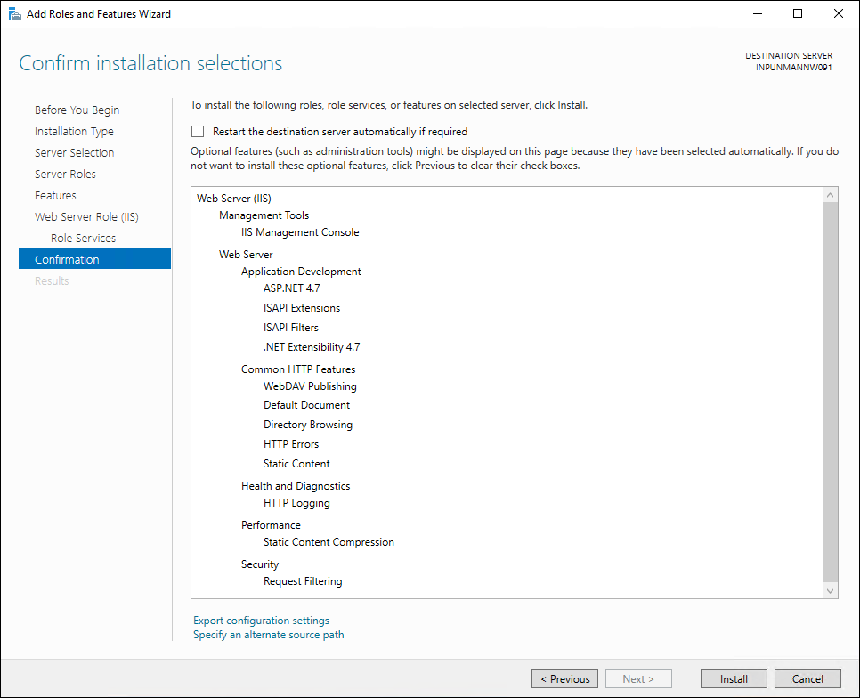Click the Export configuration settings link
Image resolution: width=860 pixels, height=698 pixels.
tap(261, 621)
